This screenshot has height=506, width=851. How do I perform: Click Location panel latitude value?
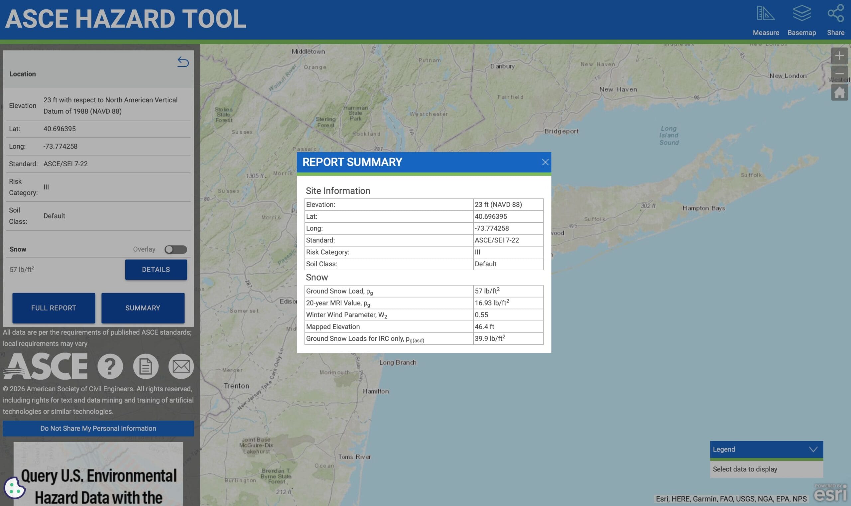click(x=59, y=129)
